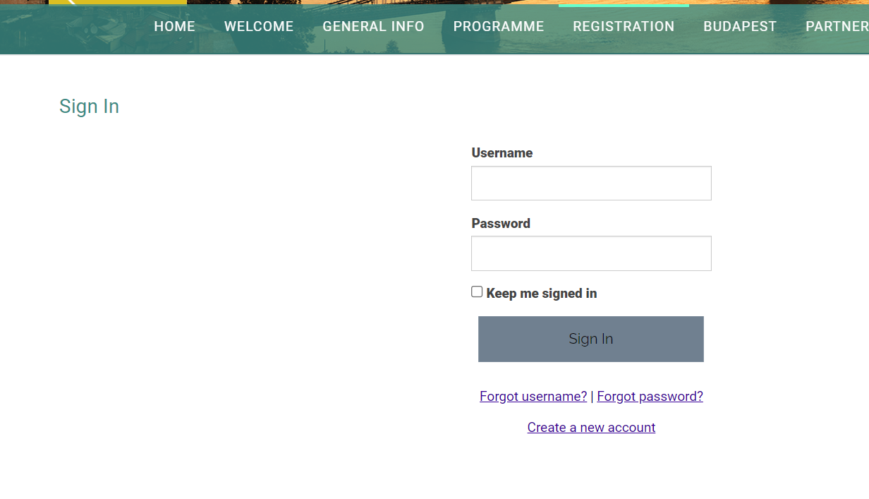Navigate to the BUDAPEST page
This screenshot has width=869, height=499.
(740, 27)
